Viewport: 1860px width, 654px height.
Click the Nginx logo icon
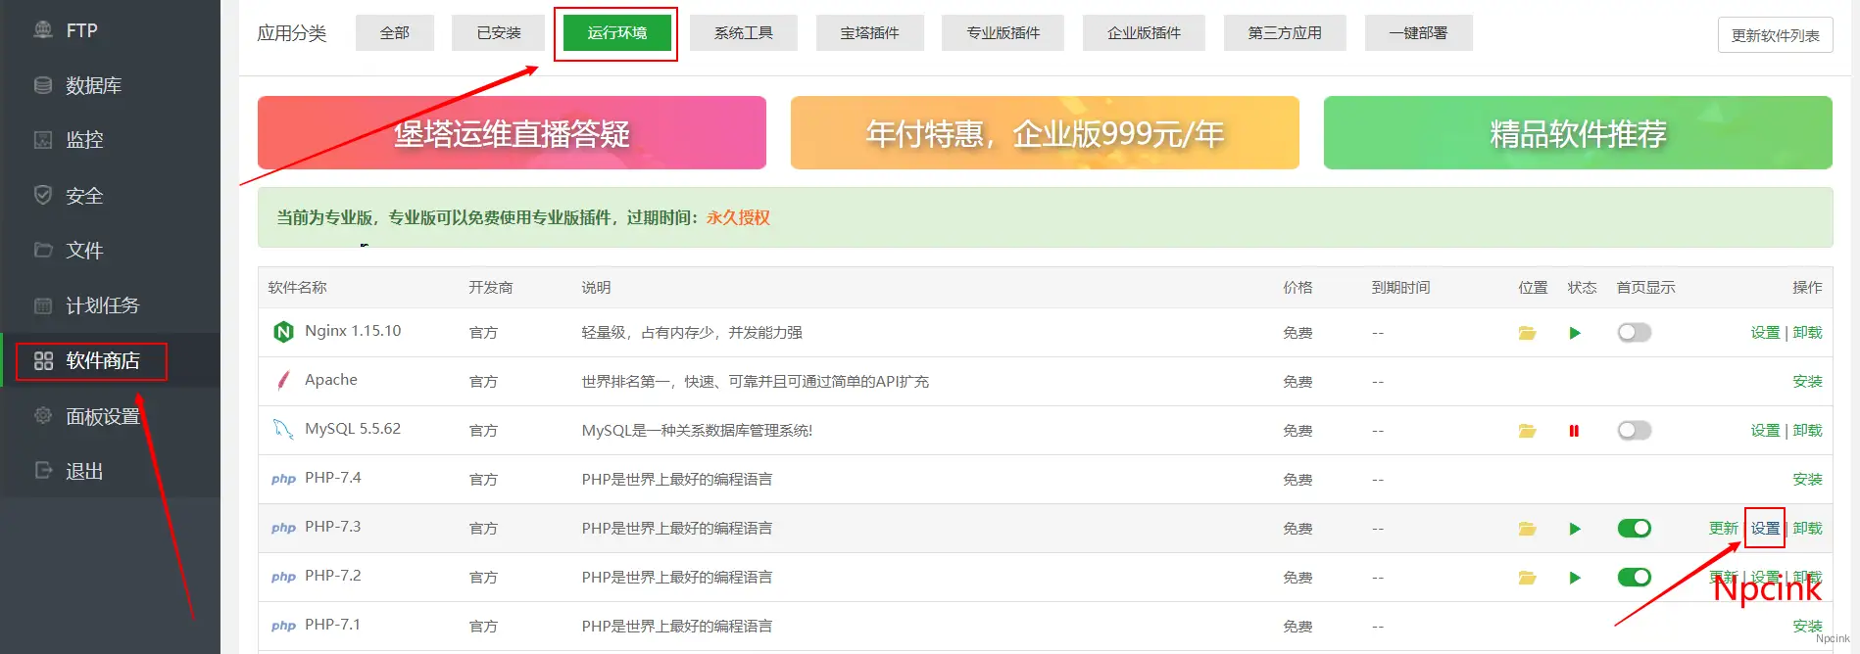pyautogui.click(x=283, y=332)
